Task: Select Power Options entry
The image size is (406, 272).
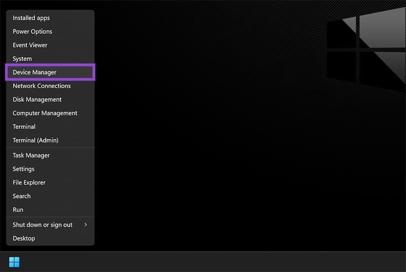Action: [x=32, y=31]
